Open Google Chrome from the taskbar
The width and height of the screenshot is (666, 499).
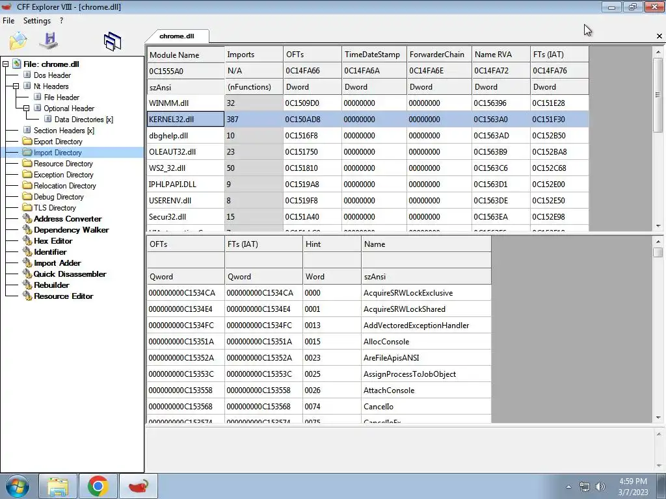pyautogui.click(x=98, y=486)
